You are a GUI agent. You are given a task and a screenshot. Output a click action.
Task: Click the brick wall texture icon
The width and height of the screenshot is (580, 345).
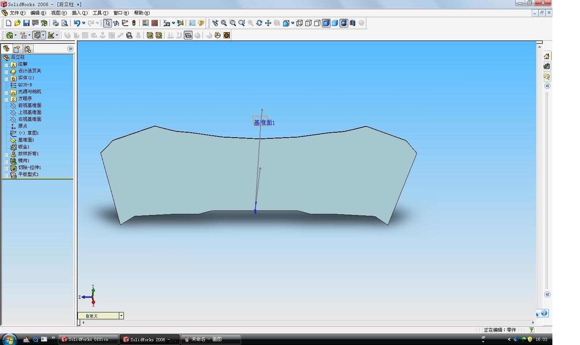pyautogui.click(x=155, y=23)
